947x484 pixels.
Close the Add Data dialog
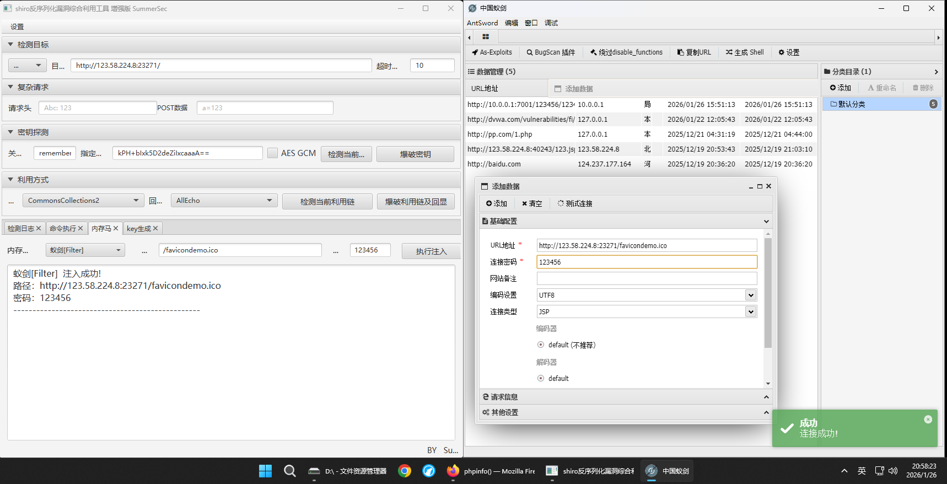[768, 186]
